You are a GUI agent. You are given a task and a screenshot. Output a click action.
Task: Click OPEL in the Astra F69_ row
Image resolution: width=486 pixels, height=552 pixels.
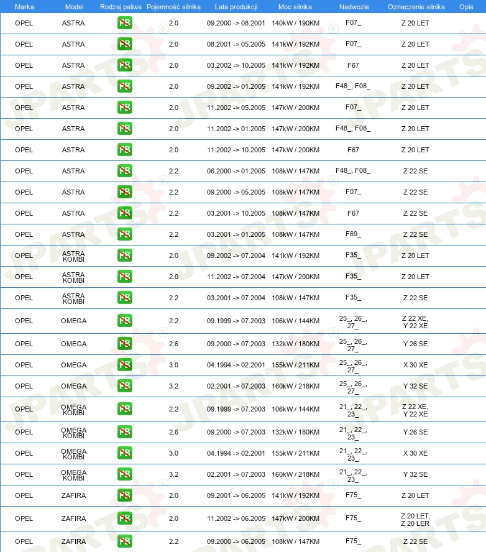tap(24, 234)
